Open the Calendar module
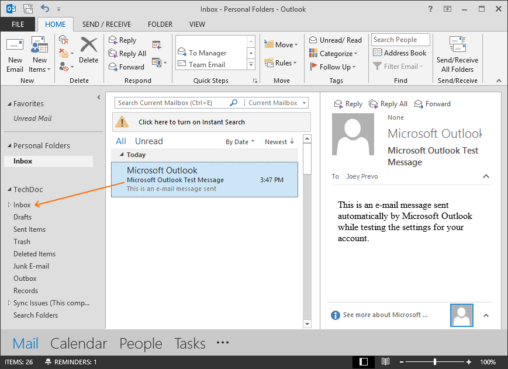 click(x=79, y=343)
